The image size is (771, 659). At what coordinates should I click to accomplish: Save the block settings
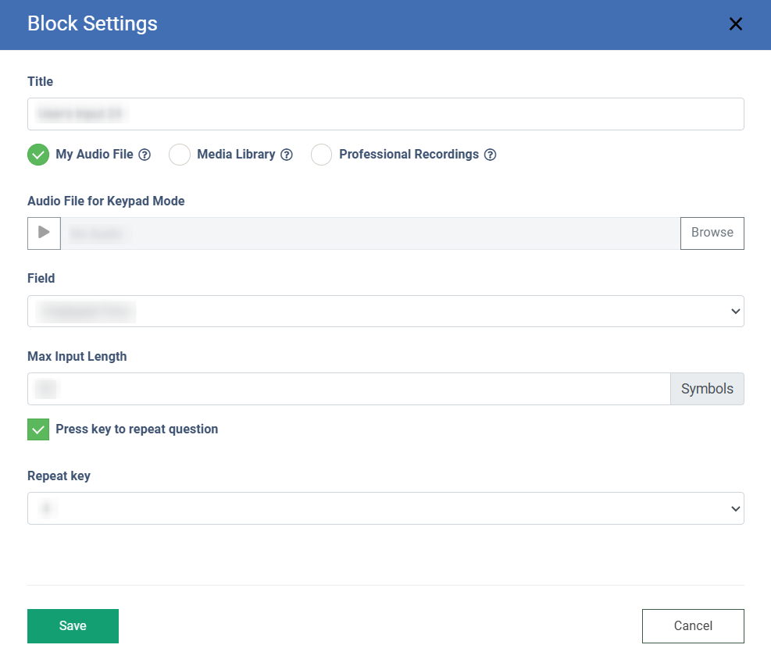tap(73, 625)
